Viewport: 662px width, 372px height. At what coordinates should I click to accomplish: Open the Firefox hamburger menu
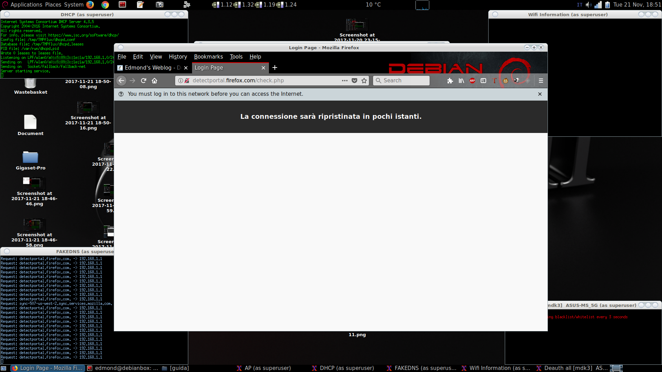click(541, 81)
